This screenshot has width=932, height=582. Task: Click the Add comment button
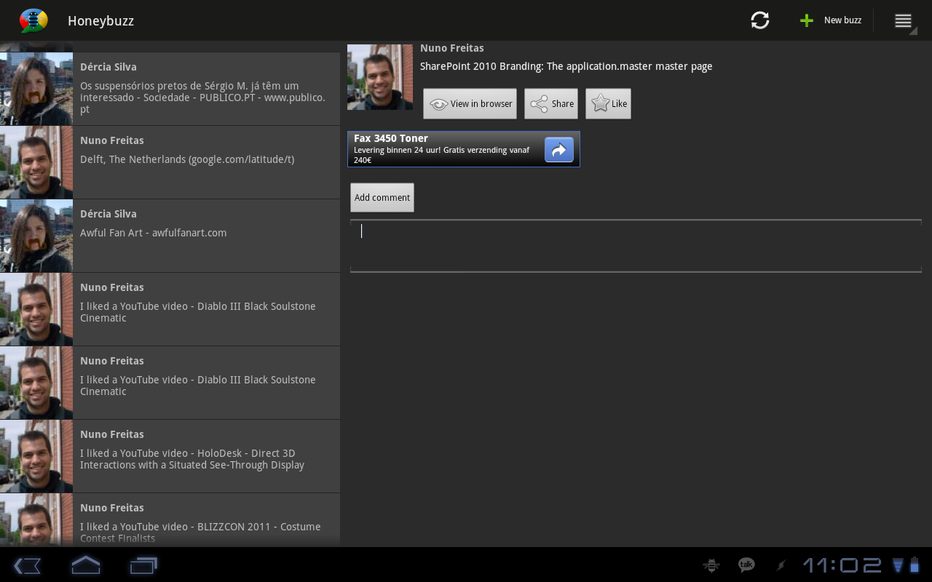pyautogui.click(x=382, y=198)
